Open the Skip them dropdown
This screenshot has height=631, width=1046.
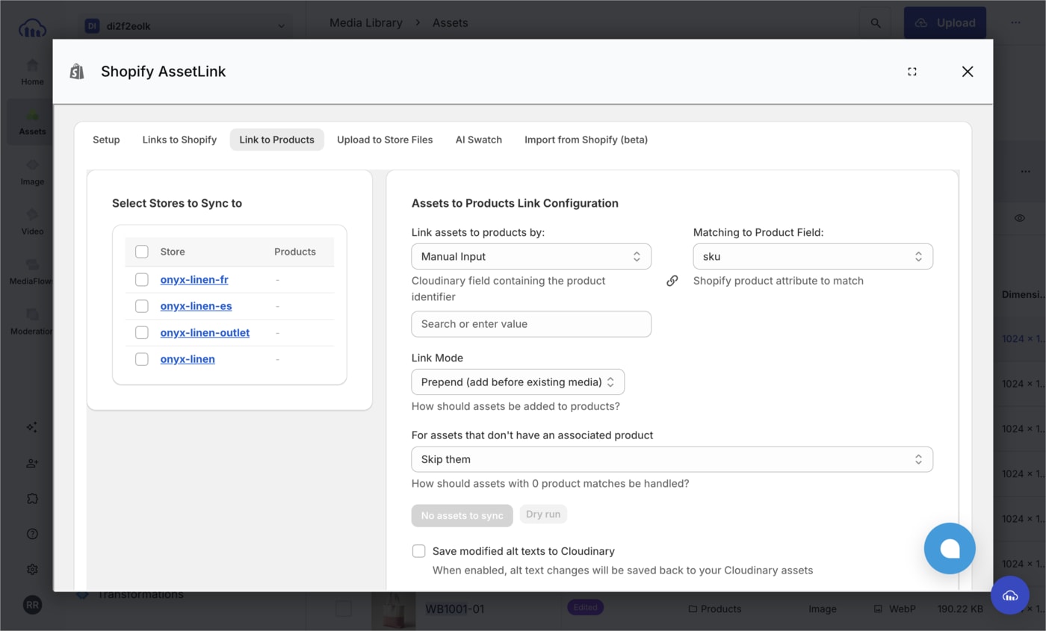click(x=672, y=459)
